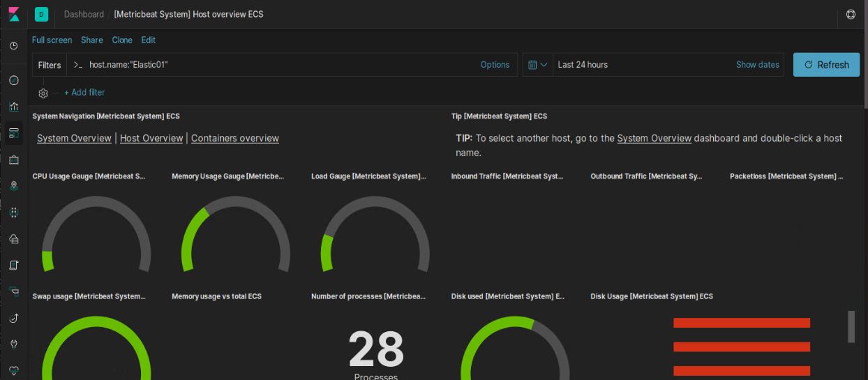This screenshot has width=868, height=380.
Task: Click the Memory usage vs total ECS title
Action: tap(216, 296)
